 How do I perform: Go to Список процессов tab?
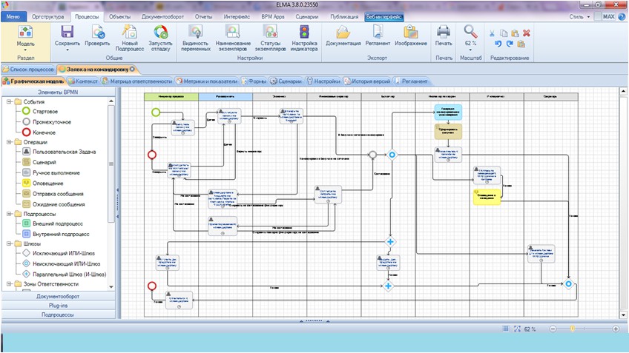[28, 70]
